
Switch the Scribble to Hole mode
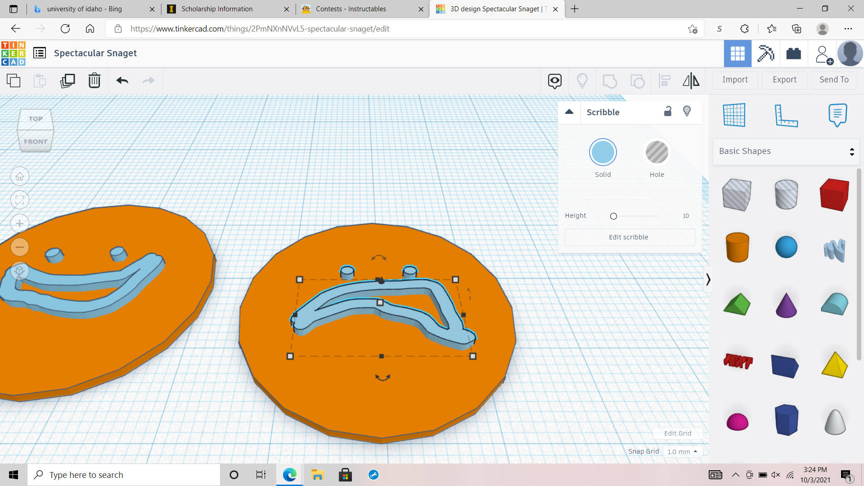(x=657, y=152)
